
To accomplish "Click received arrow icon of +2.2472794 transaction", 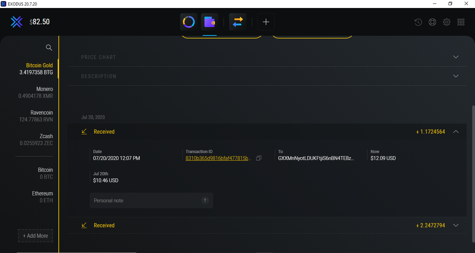I will 84,225.
